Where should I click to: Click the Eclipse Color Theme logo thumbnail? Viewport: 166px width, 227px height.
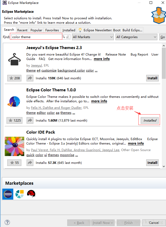14,101
